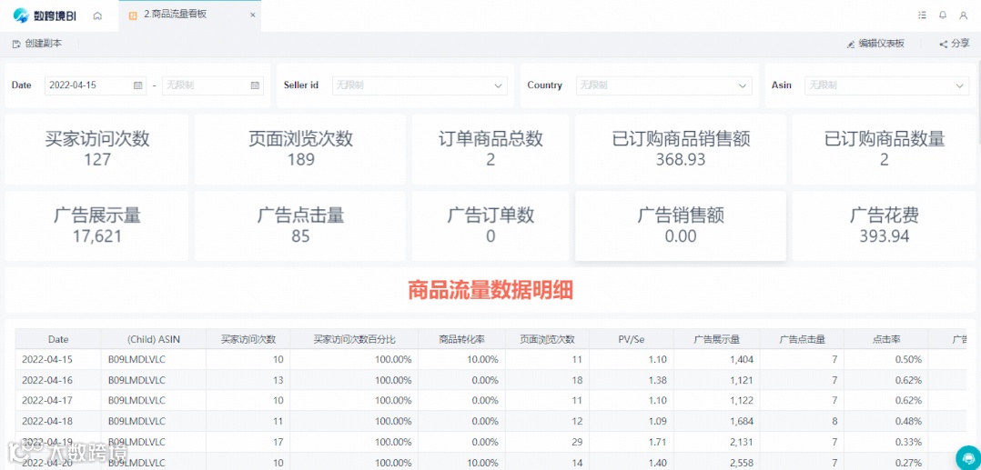Click the start date field 2022-04-15
Screen dimensions: 981x470
coord(95,85)
